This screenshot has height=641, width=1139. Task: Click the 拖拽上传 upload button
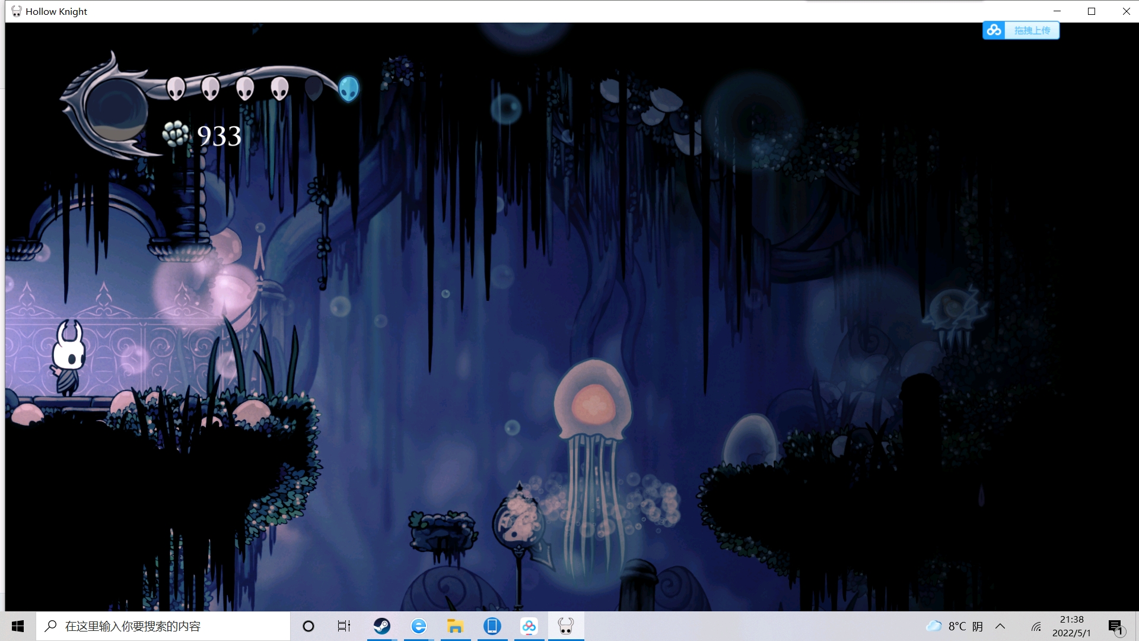coord(1032,30)
